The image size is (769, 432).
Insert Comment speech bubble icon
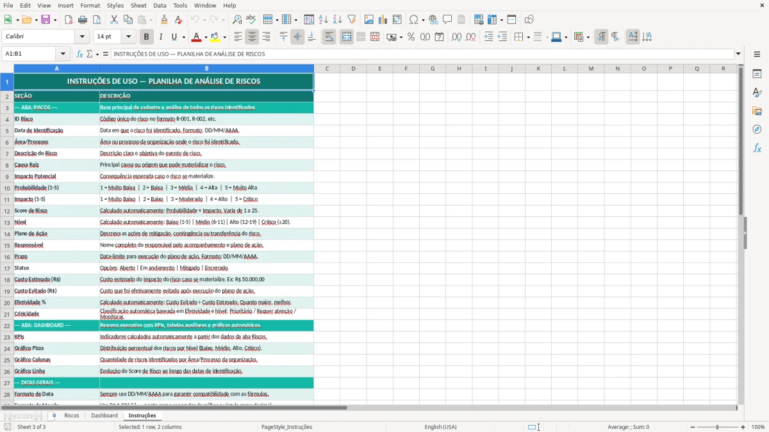point(448,20)
